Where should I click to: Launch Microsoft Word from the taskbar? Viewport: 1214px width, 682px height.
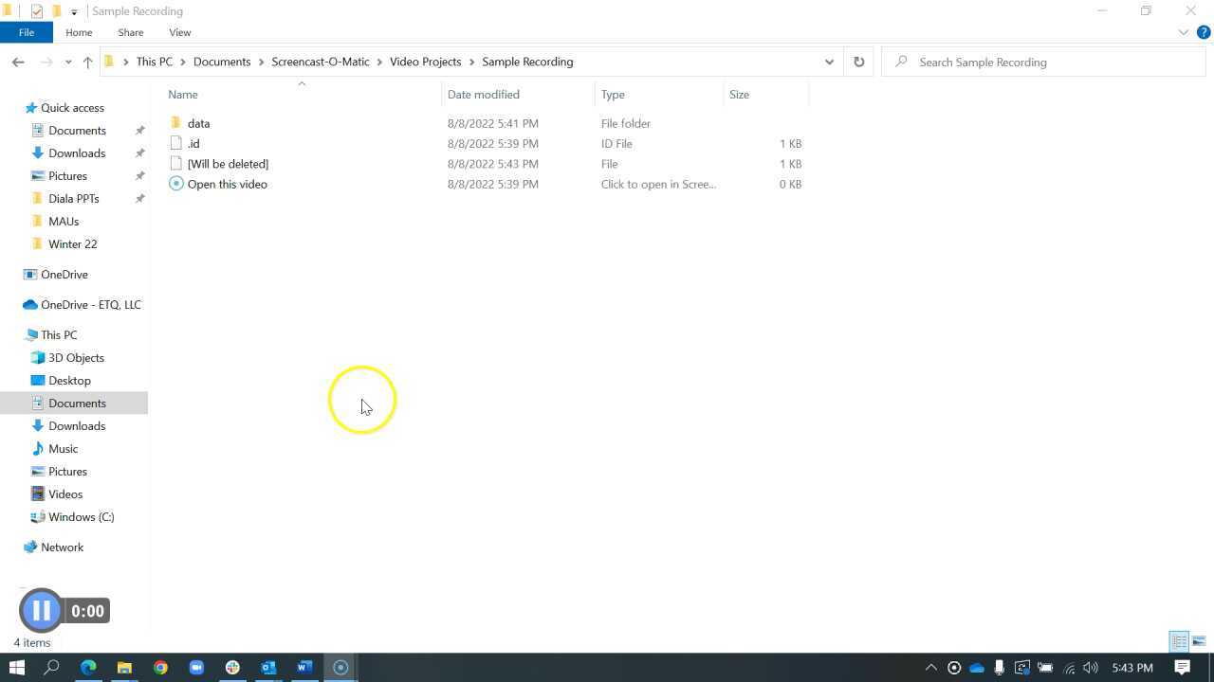click(303, 668)
